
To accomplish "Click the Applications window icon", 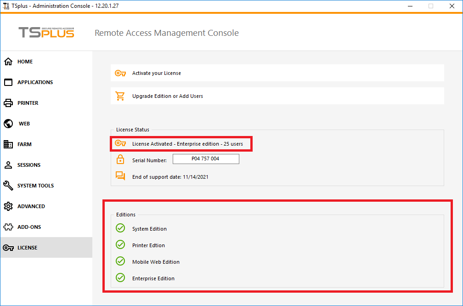I will (x=8, y=82).
